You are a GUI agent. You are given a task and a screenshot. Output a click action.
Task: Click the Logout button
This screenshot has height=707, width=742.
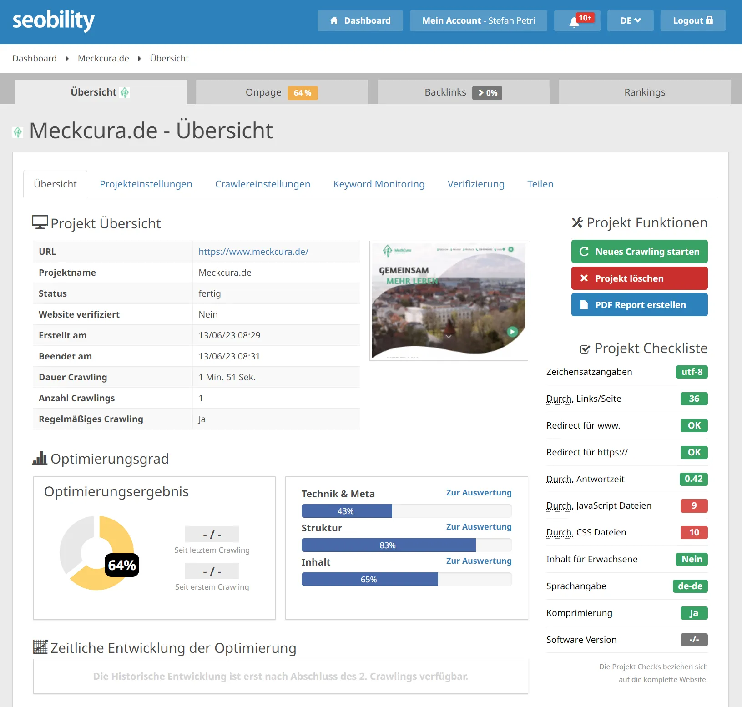(693, 20)
